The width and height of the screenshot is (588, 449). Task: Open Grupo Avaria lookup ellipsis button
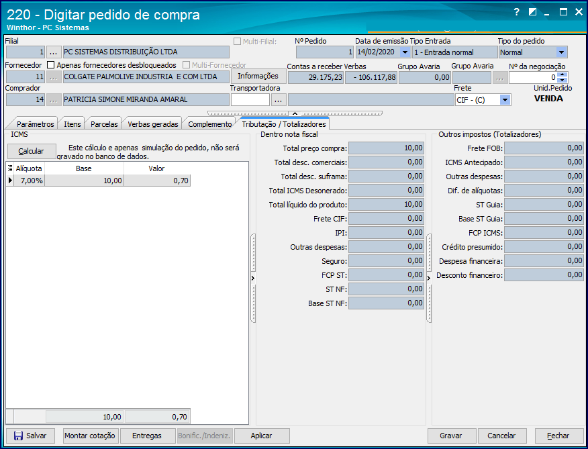coord(500,78)
